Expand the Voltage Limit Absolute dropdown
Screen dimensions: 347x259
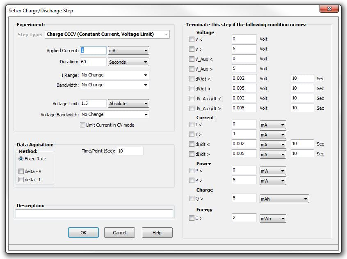point(128,104)
